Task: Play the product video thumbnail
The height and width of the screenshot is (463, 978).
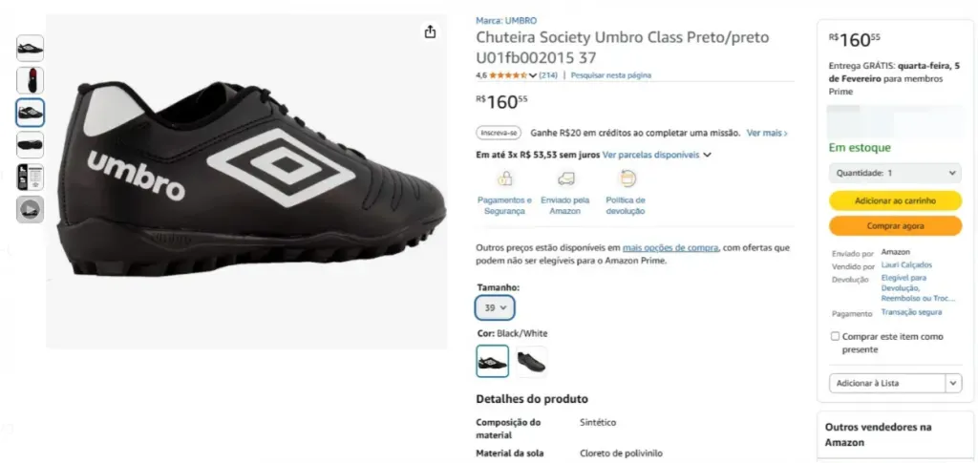Action: [30, 209]
